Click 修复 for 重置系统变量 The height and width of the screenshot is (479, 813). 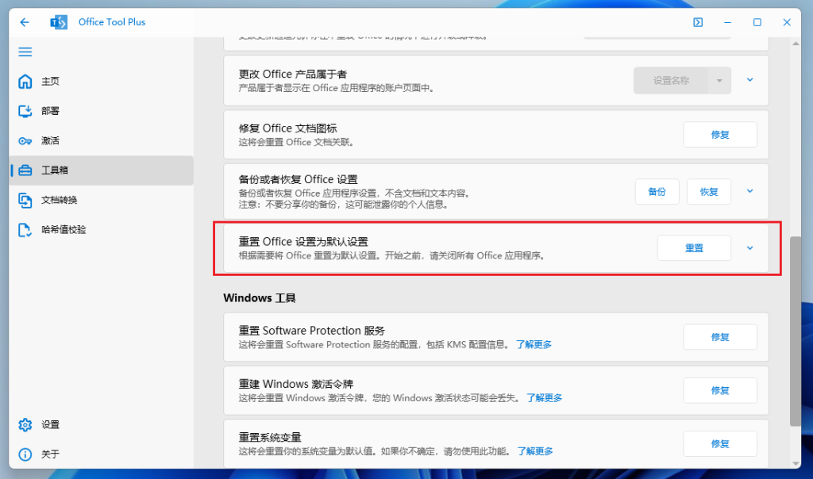click(719, 444)
